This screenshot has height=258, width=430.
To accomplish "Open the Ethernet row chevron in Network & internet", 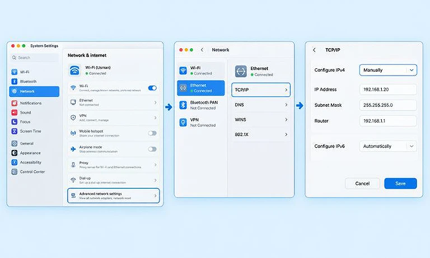I will pyautogui.click(x=156, y=102).
